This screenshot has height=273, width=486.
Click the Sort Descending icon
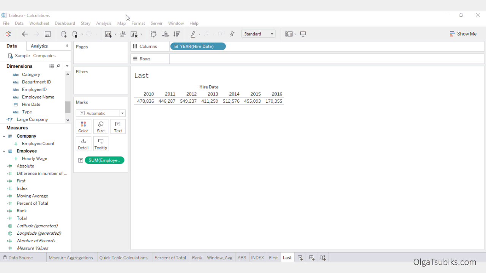177,34
